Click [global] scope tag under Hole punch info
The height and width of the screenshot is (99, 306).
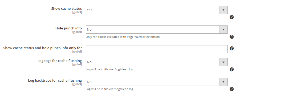[x=77, y=32]
